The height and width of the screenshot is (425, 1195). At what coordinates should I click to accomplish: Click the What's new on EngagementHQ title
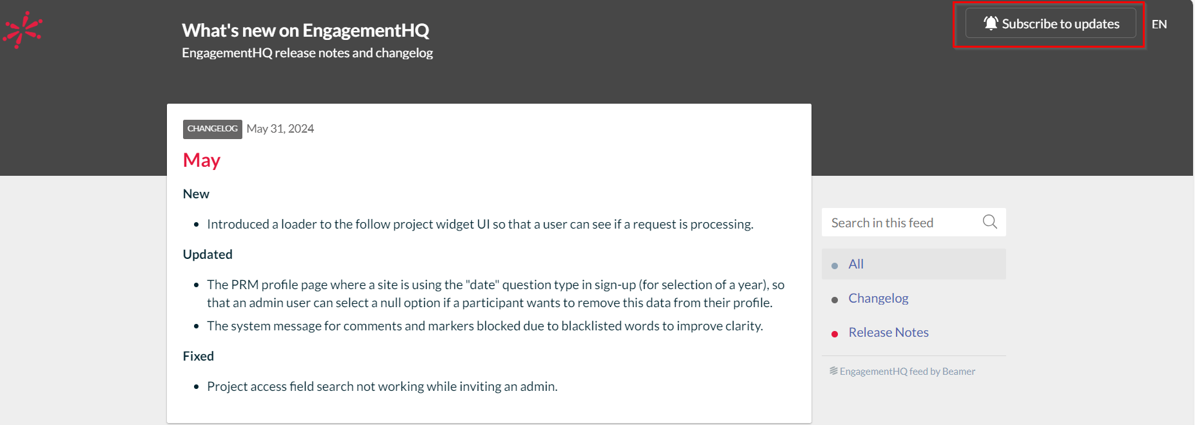pos(306,30)
